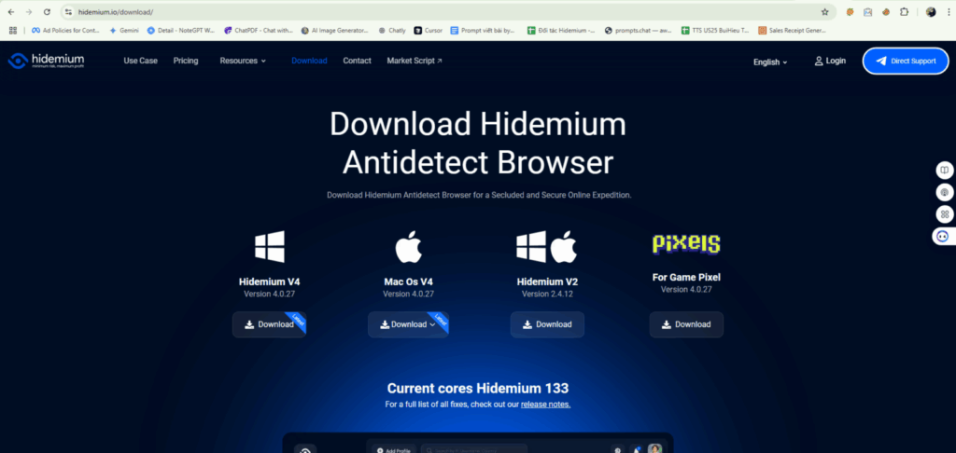Download the For Game Pixel version
Screen dimensions: 956x453
click(686, 324)
